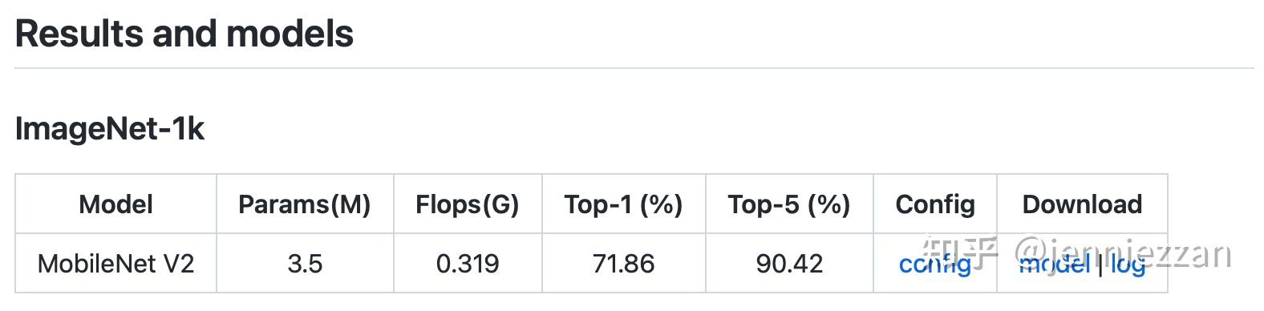This screenshot has height=311, width=1264.
Task: Click the MobileNet V2 model name cell
Action: [115, 264]
